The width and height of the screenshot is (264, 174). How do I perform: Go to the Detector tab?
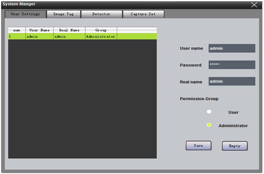pyautogui.click(x=101, y=14)
